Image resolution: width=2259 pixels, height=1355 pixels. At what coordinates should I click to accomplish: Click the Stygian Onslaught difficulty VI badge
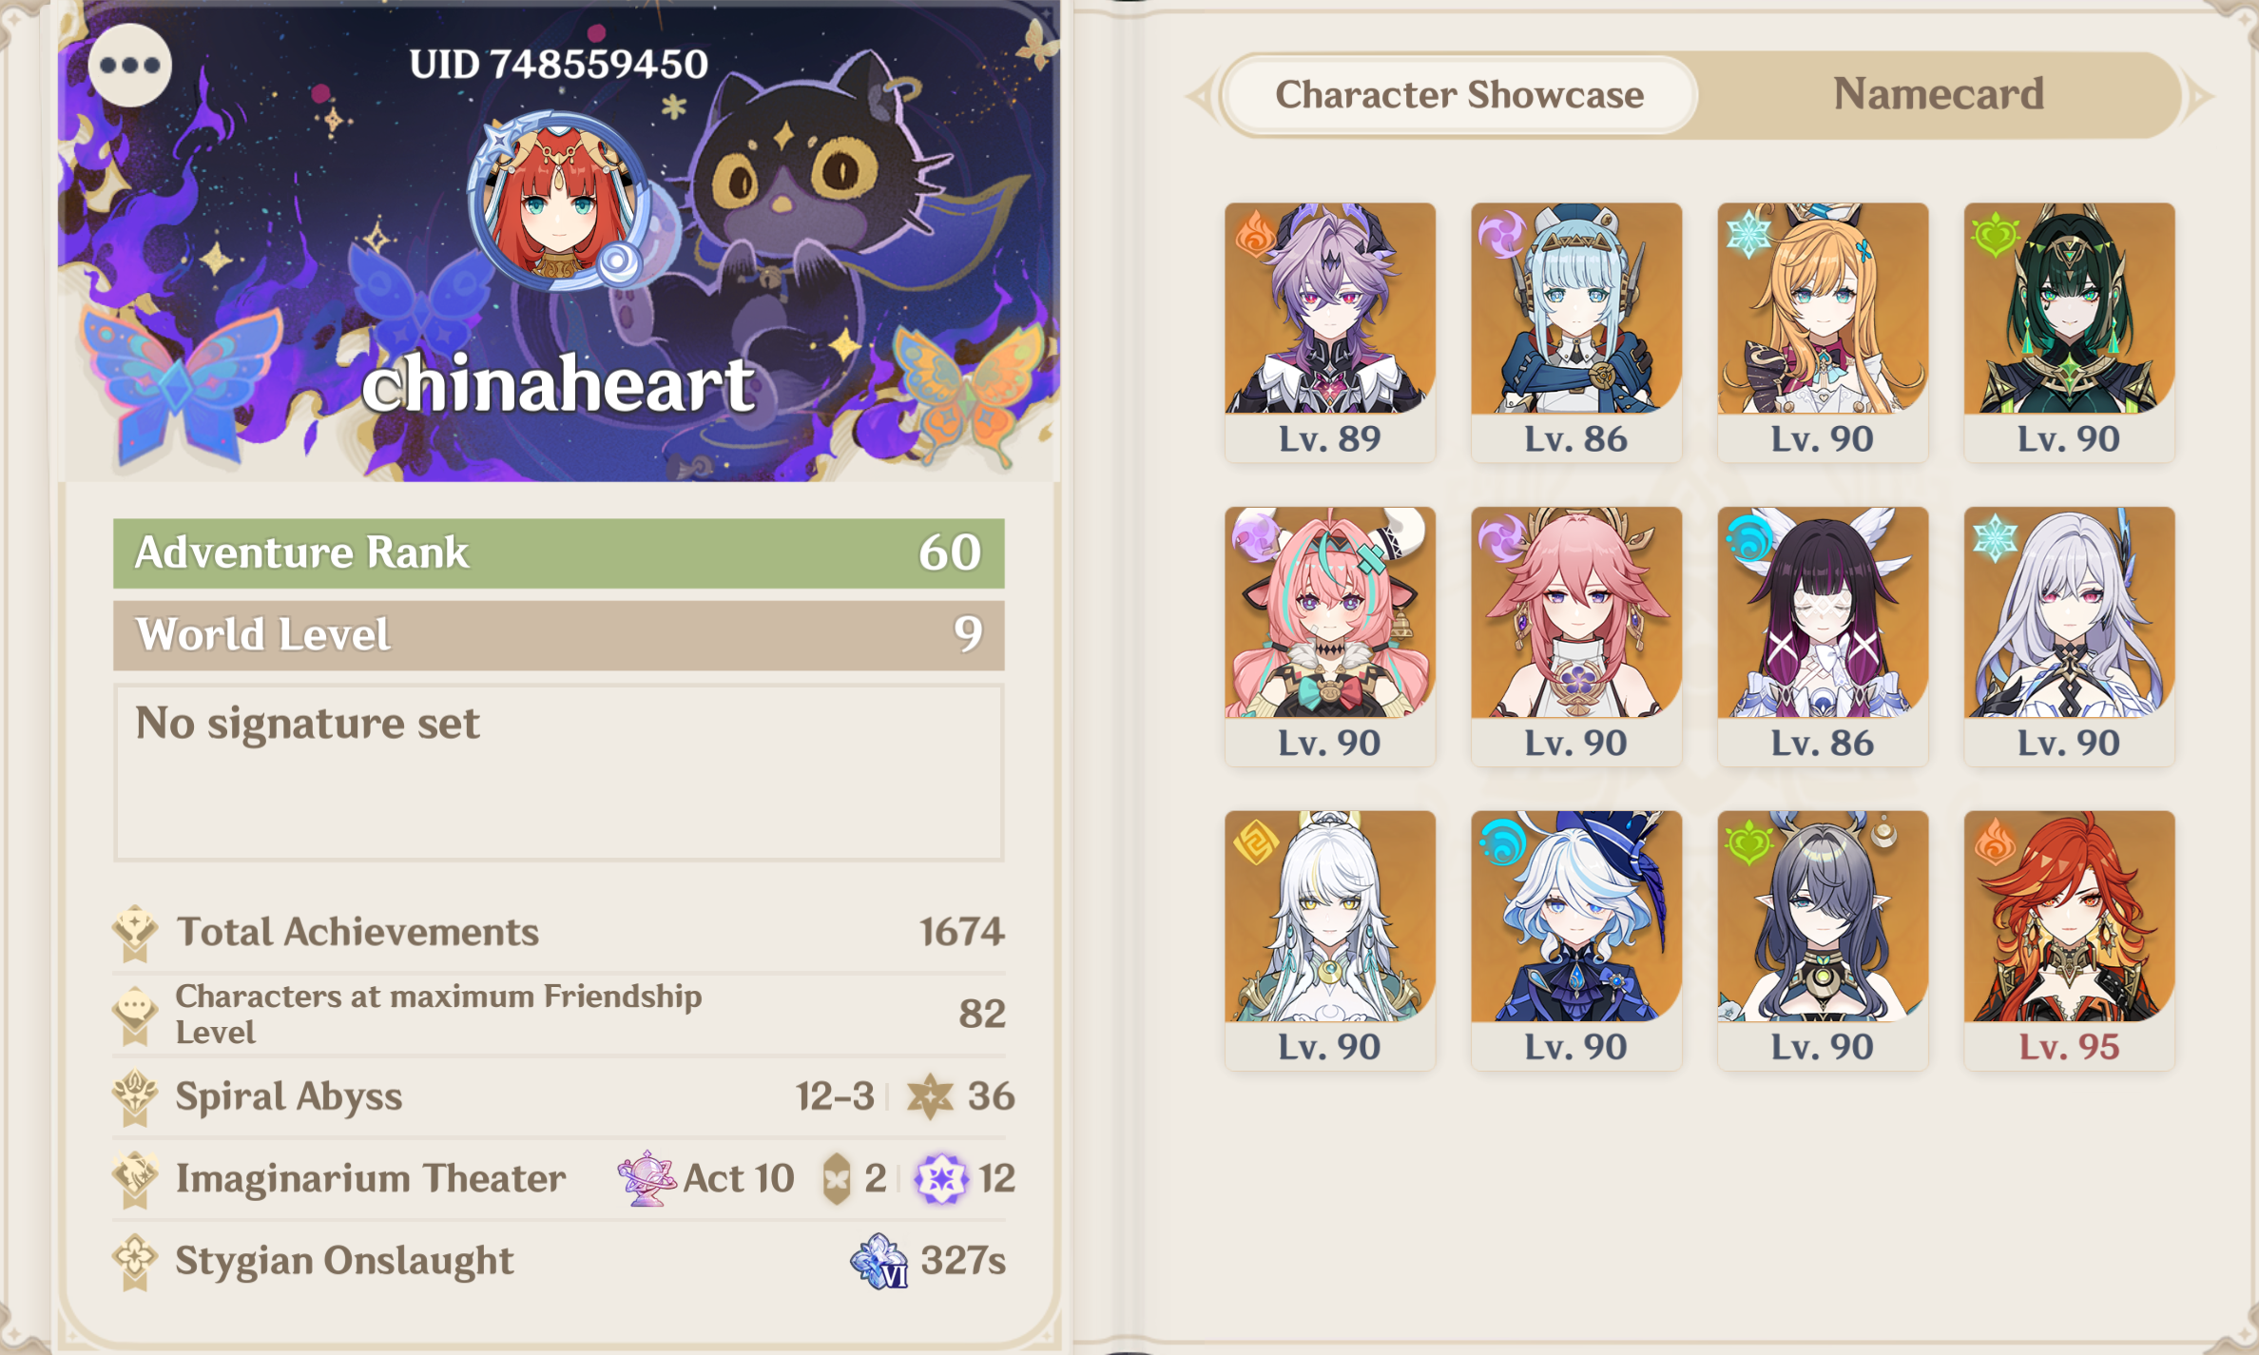click(x=878, y=1261)
